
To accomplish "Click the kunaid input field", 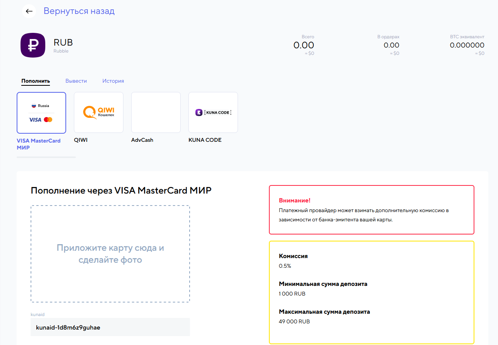I will [x=110, y=327].
